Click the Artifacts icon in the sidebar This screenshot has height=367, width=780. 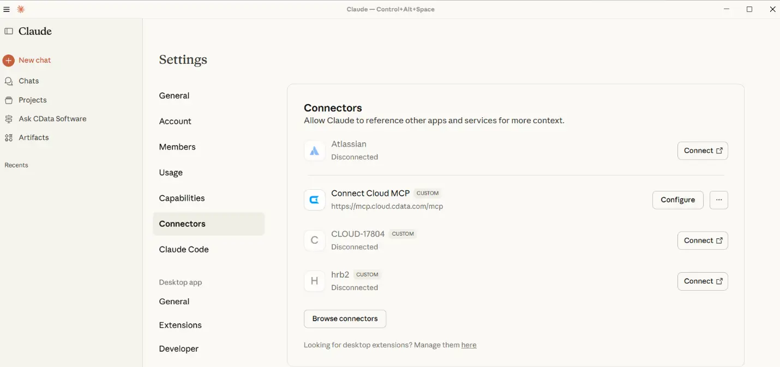[8, 137]
